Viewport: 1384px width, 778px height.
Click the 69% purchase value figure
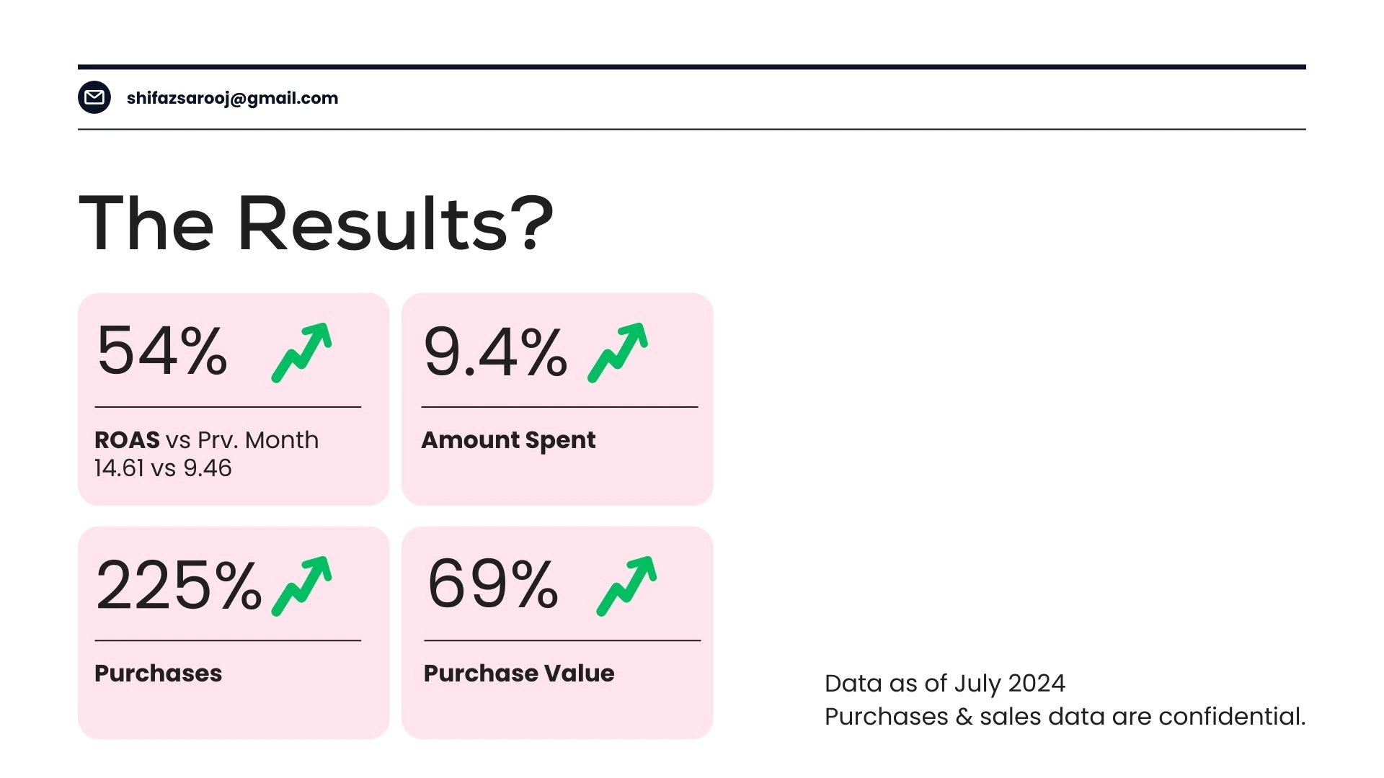(493, 583)
